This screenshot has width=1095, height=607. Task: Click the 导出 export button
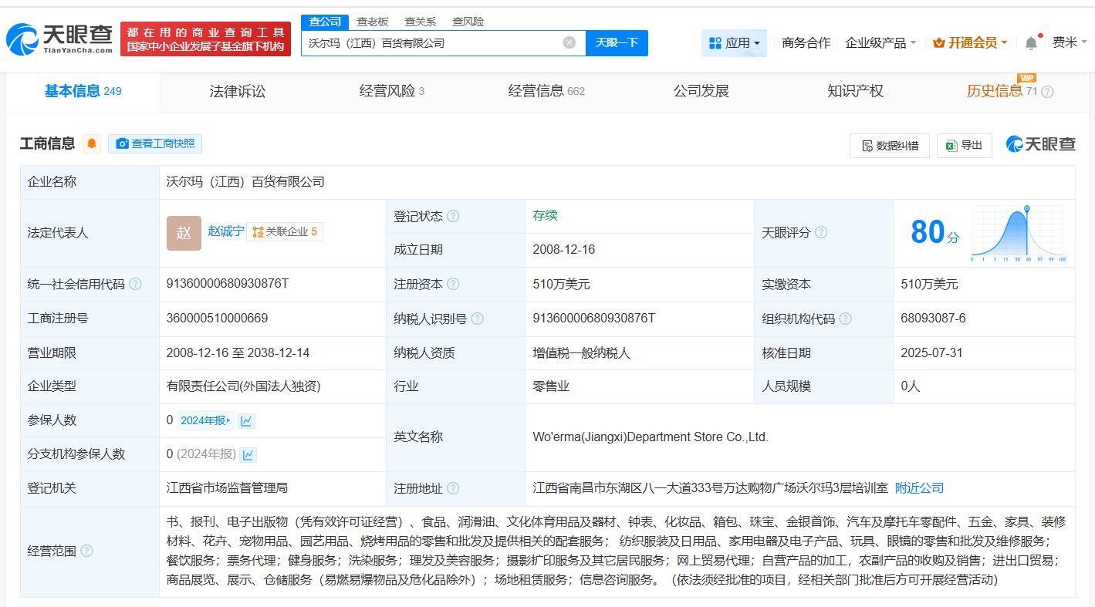tap(964, 146)
